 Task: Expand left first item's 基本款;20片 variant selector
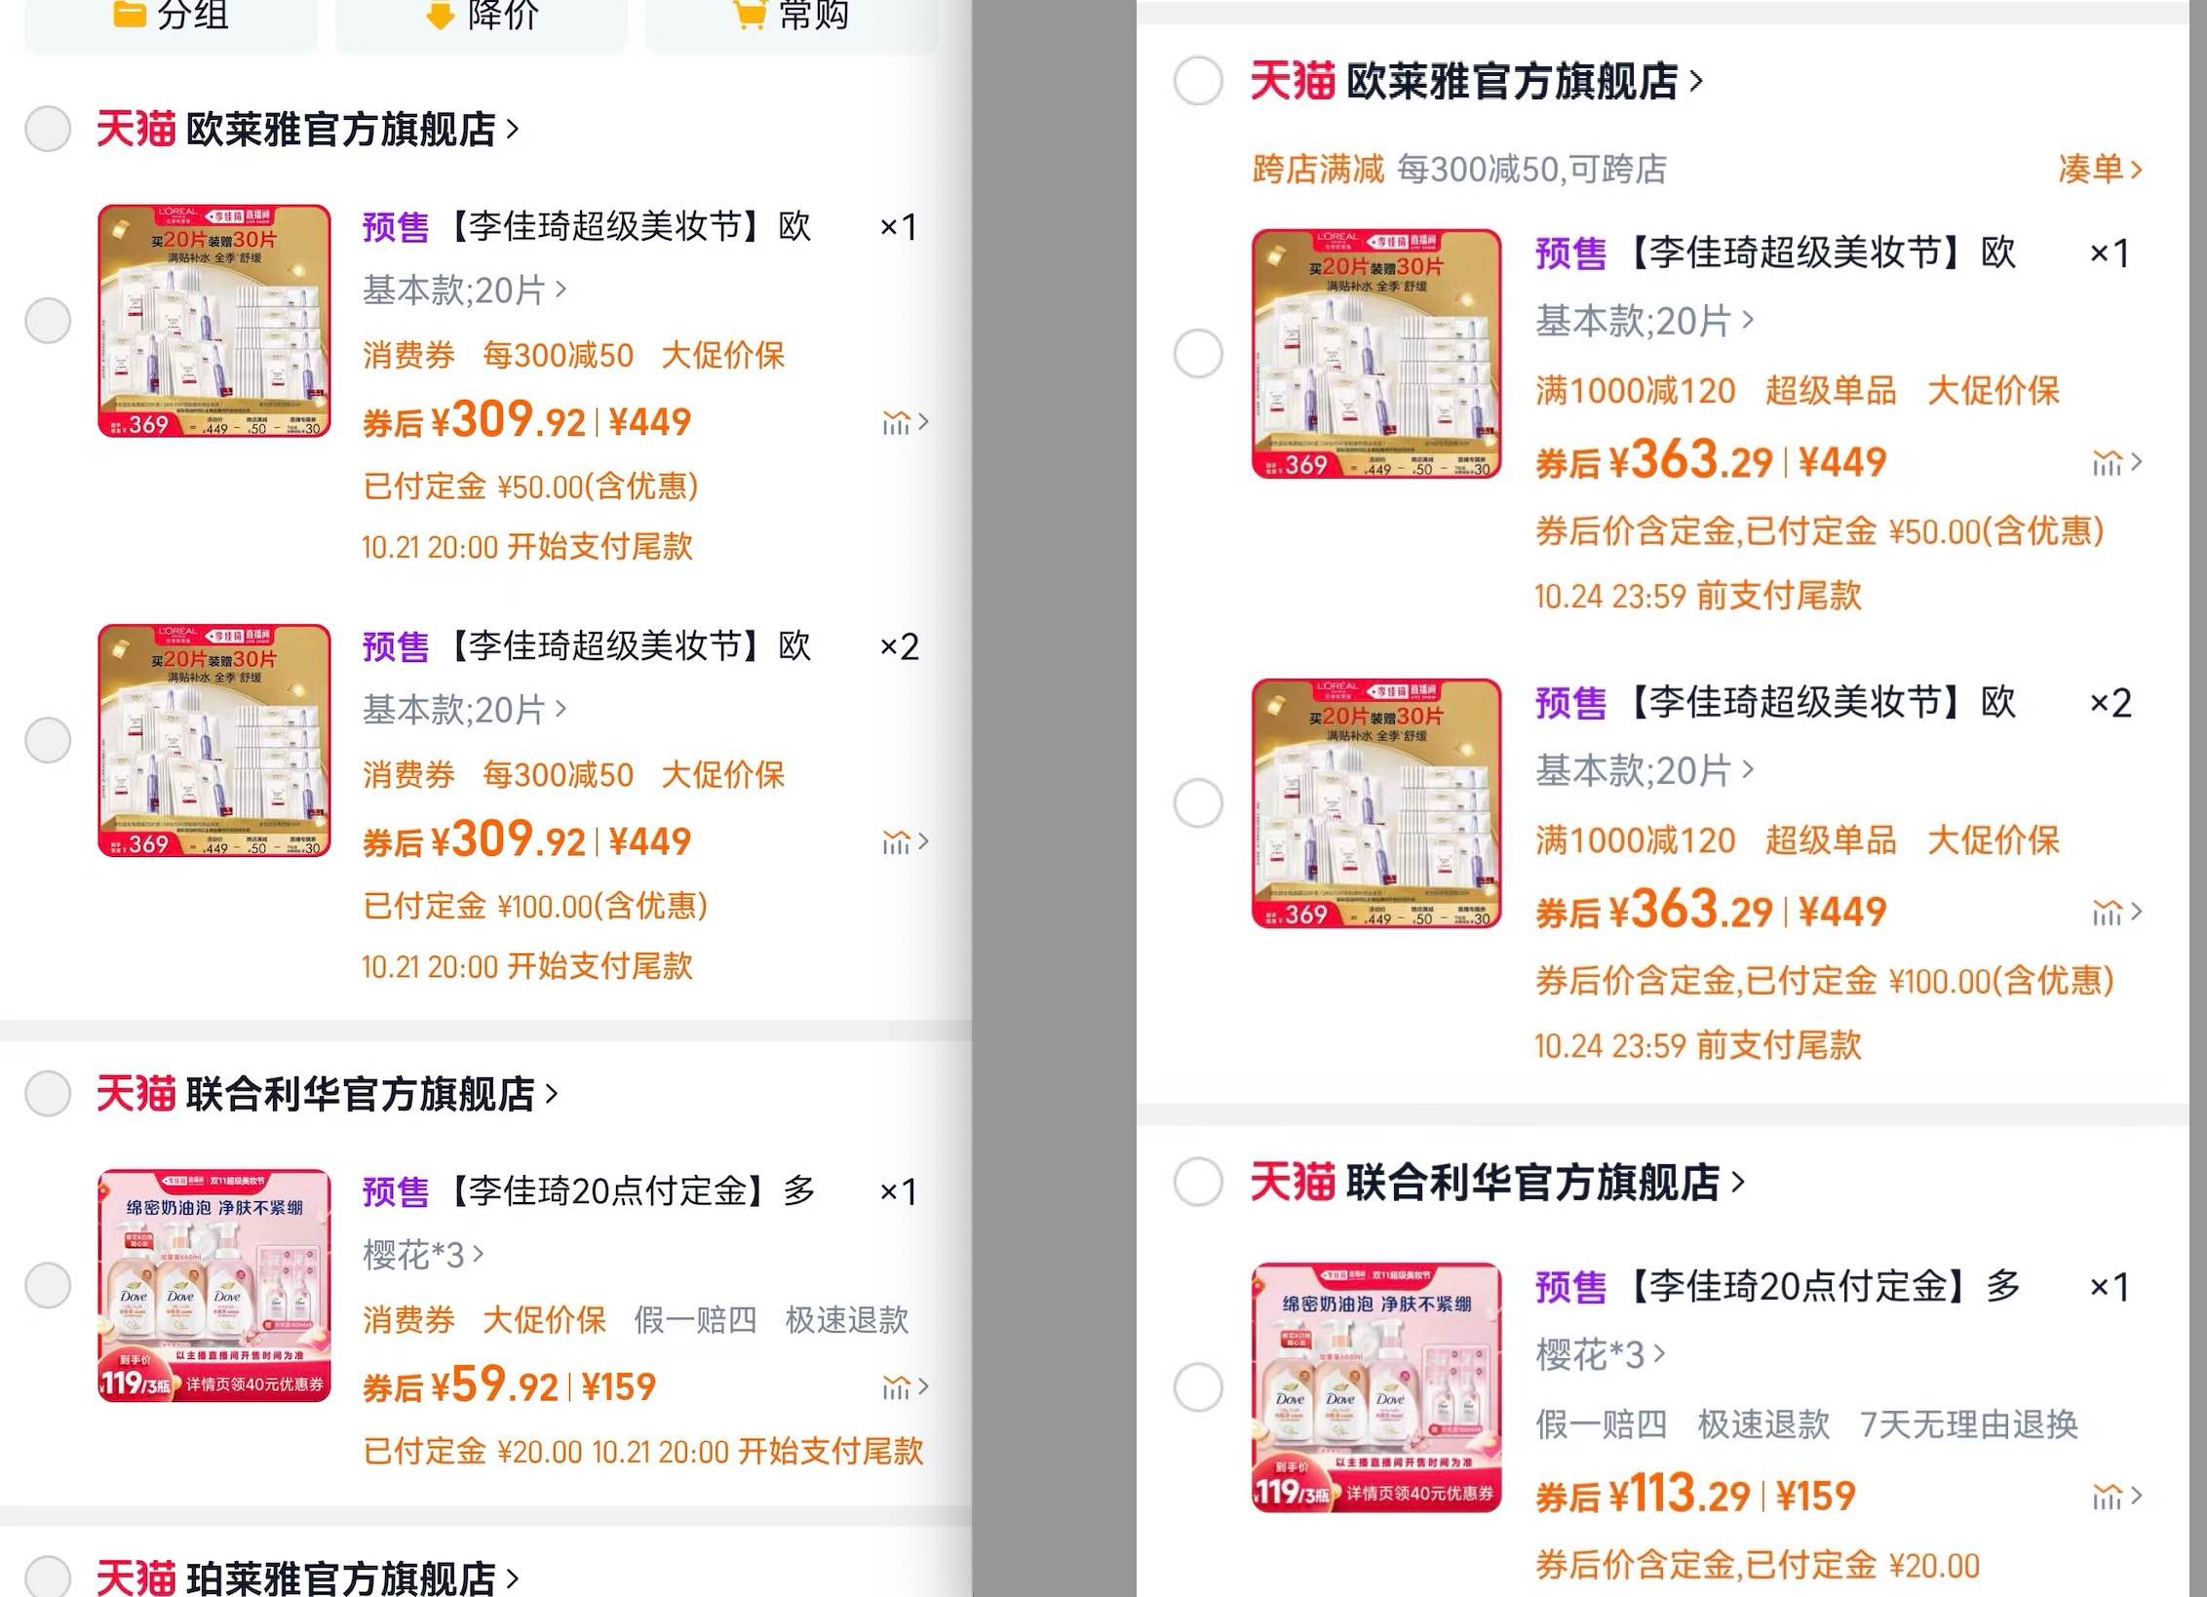click(x=464, y=290)
